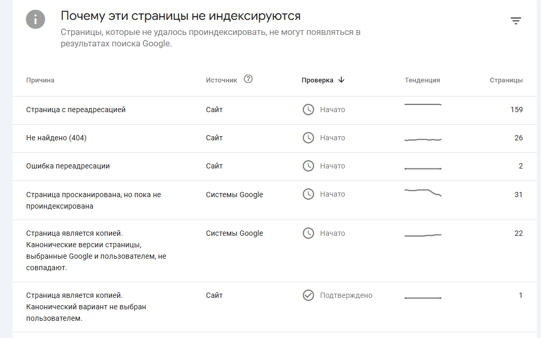Open the 'Страница с переадресацией' row

click(76, 110)
